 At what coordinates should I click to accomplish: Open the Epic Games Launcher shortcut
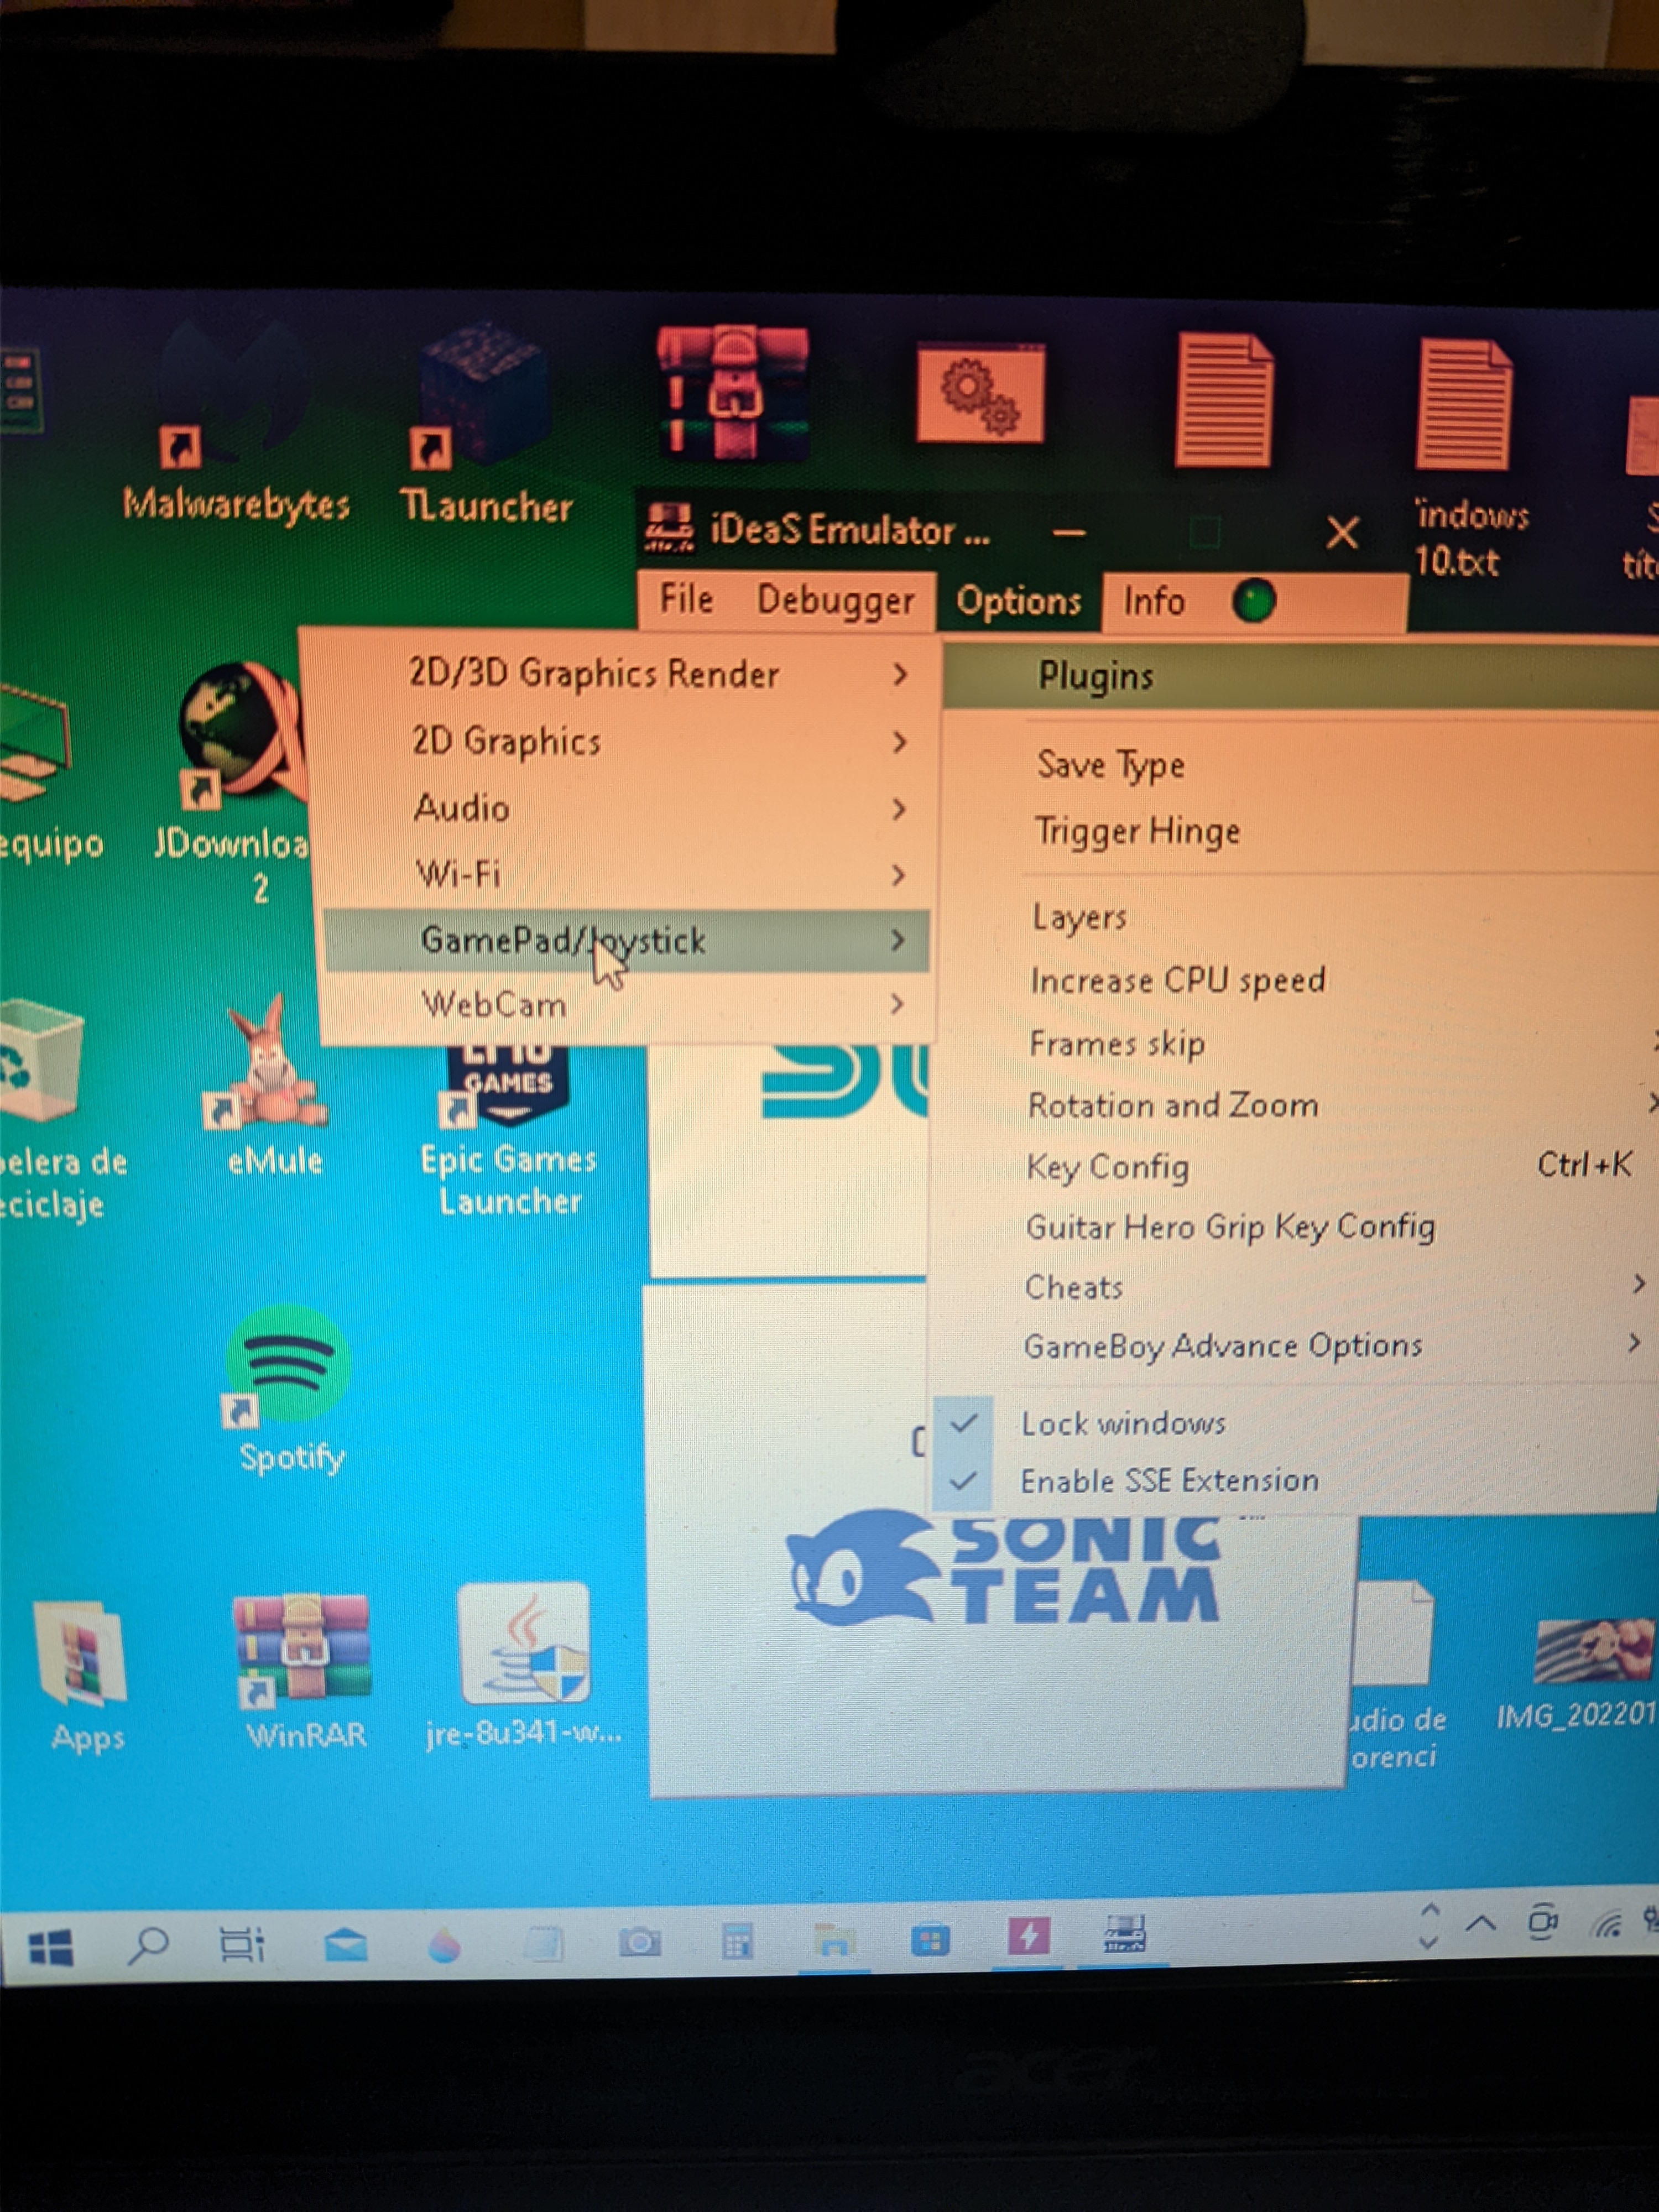[x=508, y=1130]
